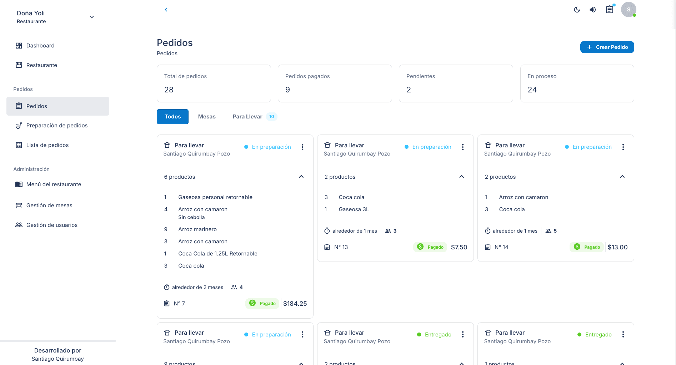Open the Para Llevar tab

pyautogui.click(x=247, y=116)
